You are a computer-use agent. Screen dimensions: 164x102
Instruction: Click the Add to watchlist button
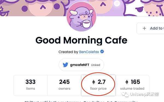(150, 28)
